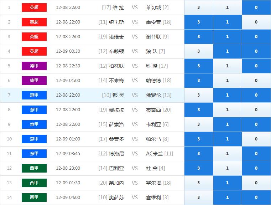Click home team name 纽卡斯
Image resolution: width=271 pixels, height=205 pixels.
point(116,22)
